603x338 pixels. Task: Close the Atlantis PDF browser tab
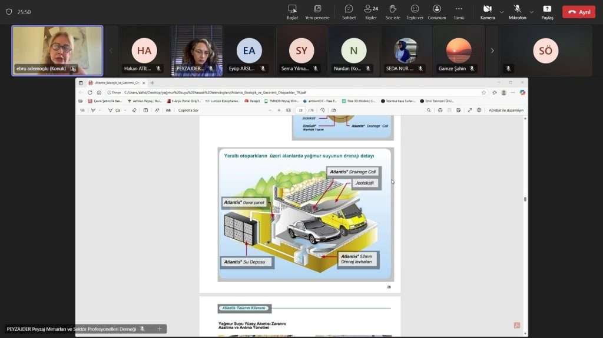tap(144, 82)
